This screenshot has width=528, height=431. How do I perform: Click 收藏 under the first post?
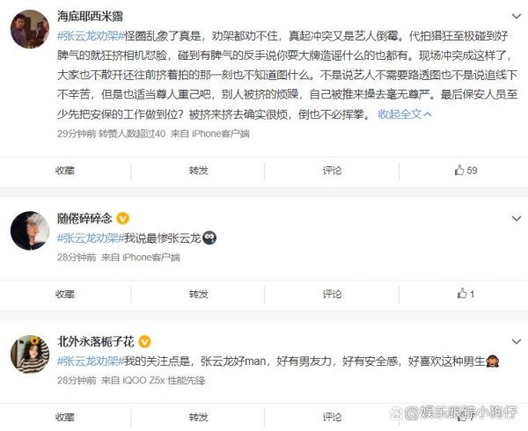coord(65,171)
